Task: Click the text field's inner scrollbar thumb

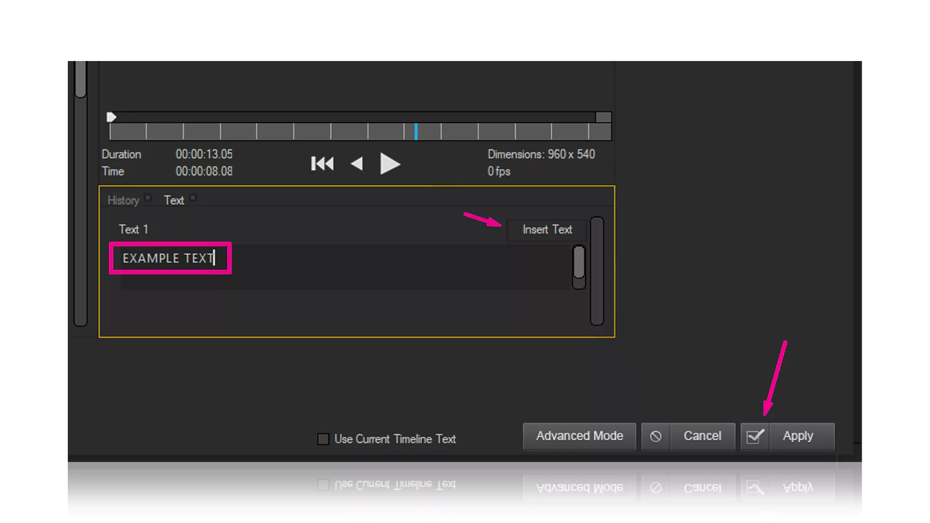Action: (x=579, y=262)
